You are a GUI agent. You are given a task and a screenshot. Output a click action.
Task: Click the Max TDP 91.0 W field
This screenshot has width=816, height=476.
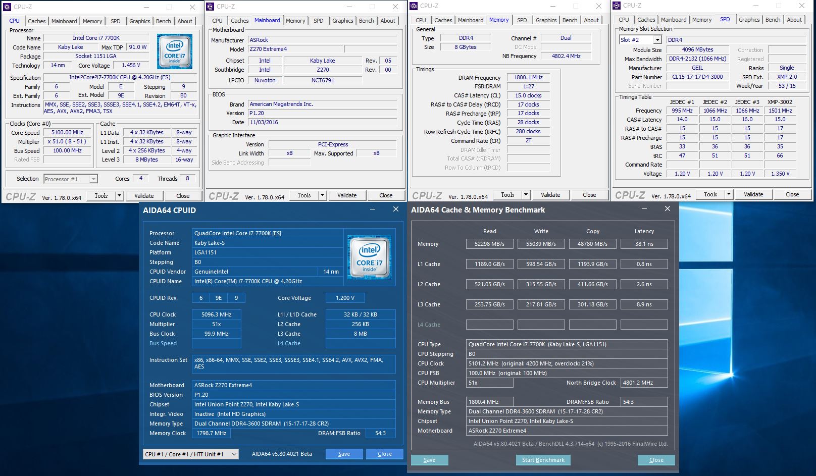coord(138,47)
